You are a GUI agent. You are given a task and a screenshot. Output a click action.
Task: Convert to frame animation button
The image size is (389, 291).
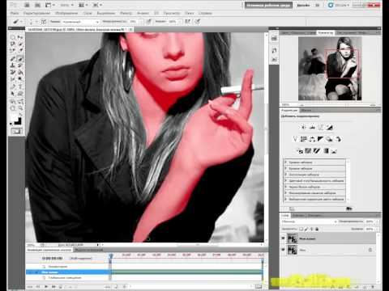(259, 287)
